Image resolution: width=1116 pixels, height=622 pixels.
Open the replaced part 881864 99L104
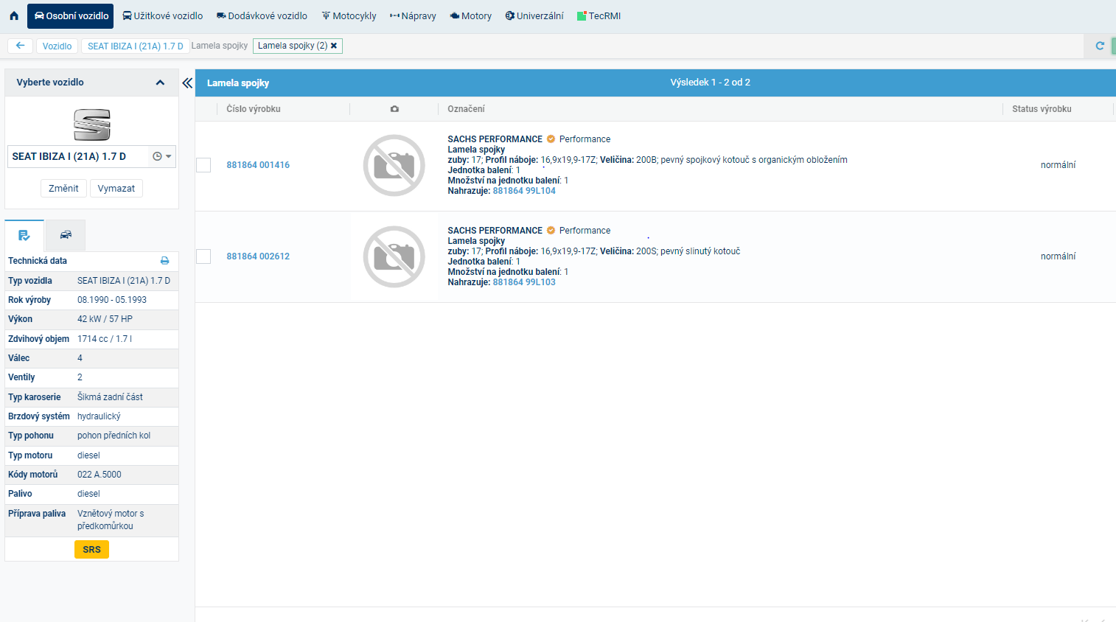(x=524, y=191)
